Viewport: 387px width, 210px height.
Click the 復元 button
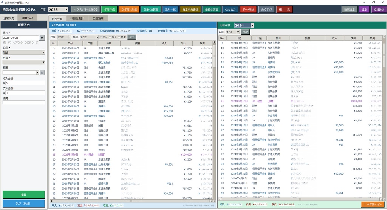pyautogui.click(x=284, y=9)
